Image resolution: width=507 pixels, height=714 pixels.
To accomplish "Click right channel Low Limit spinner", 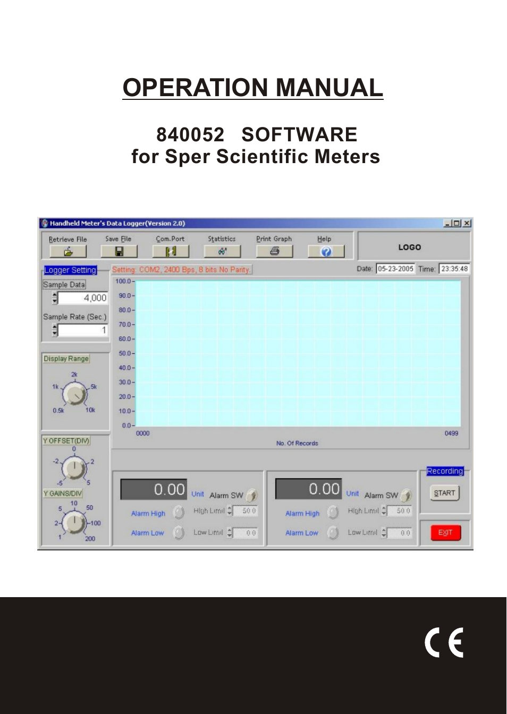I will [384, 532].
